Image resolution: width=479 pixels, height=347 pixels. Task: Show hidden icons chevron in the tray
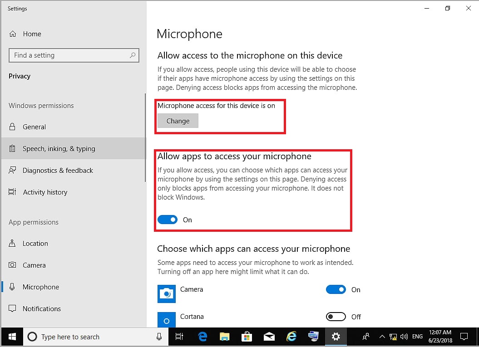tap(382, 337)
